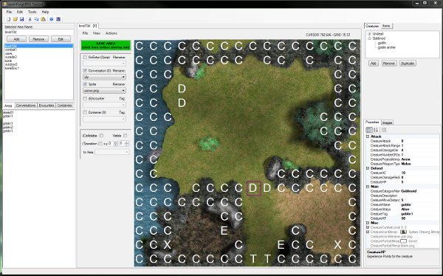Click the blue Help toolbar icon

[x=52, y=19]
